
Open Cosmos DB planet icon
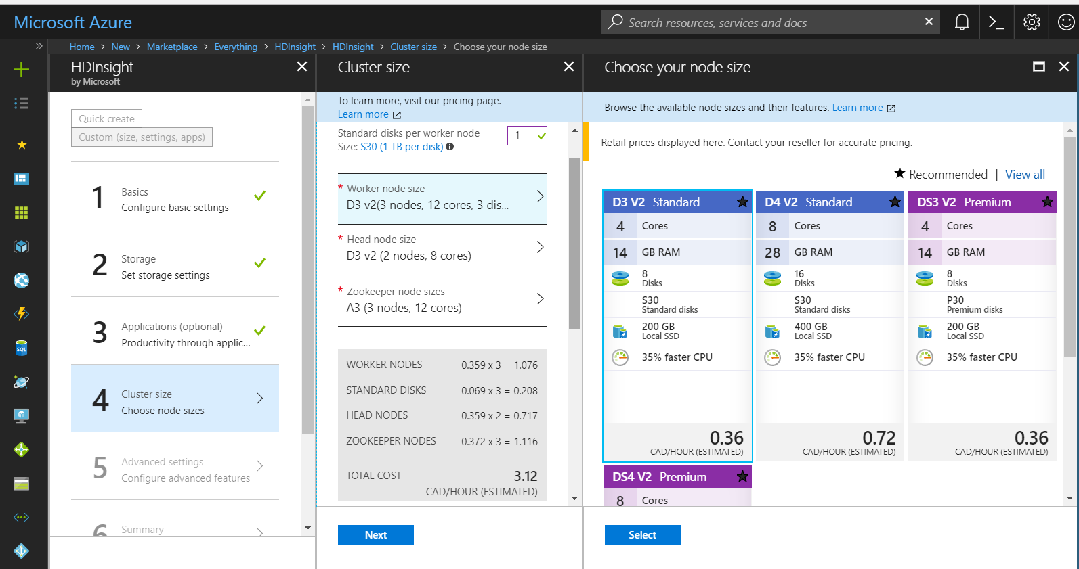tap(22, 382)
